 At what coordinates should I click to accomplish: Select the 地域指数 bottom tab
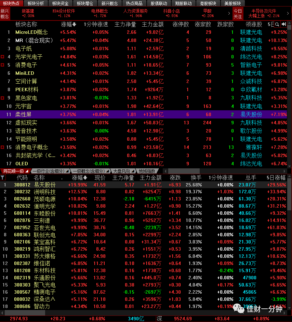point(147,171)
